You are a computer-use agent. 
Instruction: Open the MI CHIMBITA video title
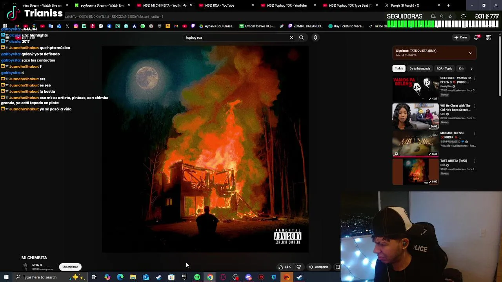(34, 258)
